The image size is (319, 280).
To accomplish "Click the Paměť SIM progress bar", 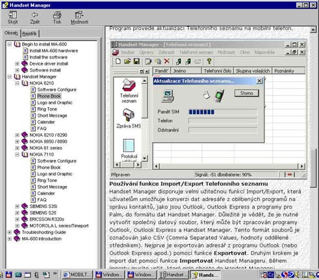I will click(x=223, y=112).
